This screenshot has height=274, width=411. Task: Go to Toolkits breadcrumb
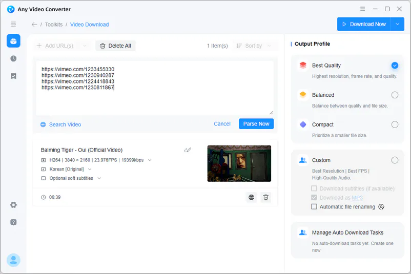[54, 25]
